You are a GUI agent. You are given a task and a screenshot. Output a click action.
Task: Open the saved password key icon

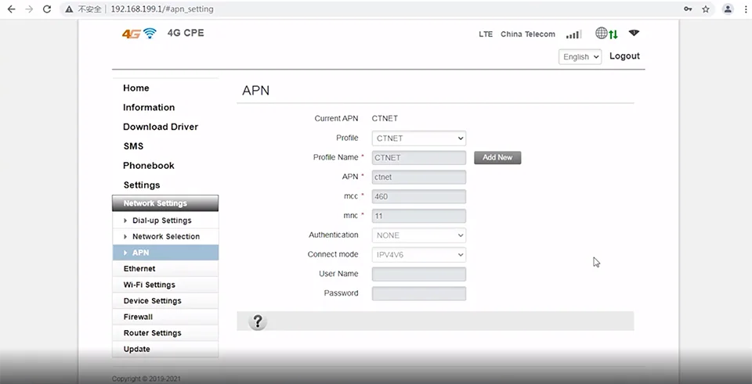pyautogui.click(x=688, y=9)
